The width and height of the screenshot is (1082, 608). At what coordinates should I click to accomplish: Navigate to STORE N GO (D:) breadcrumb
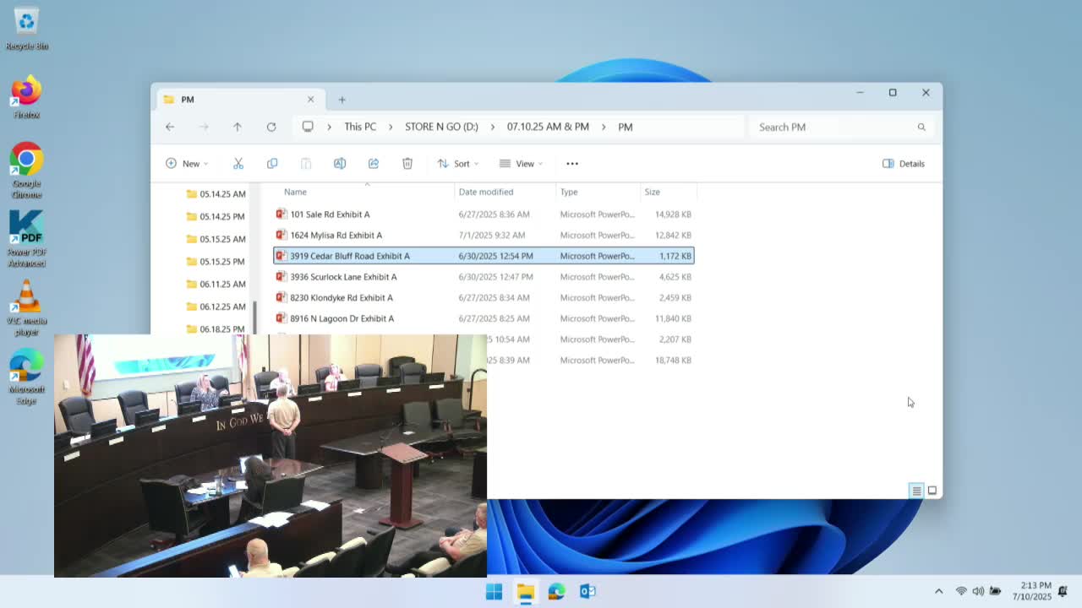pyautogui.click(x=441, y=127)
